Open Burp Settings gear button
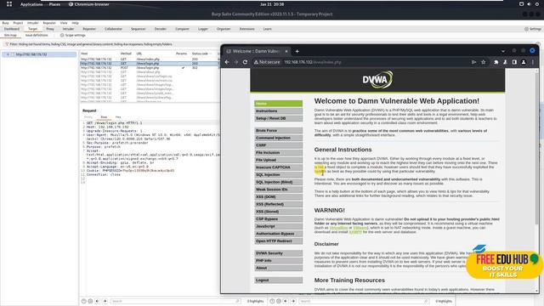Image resolution: width=544 pixels, height=306 pixels. click(x=533, y=29)
